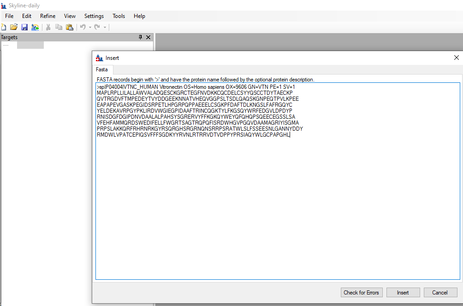
Task: Open the Tools menu
Action: (x=119, y=16)
